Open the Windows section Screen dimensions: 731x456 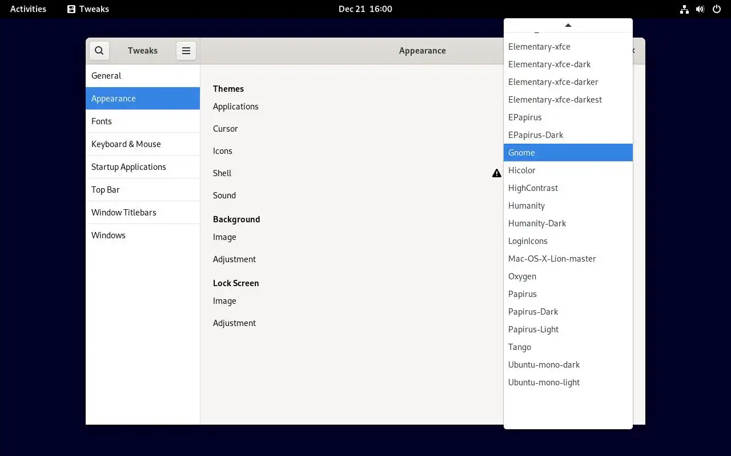(143, 235)
